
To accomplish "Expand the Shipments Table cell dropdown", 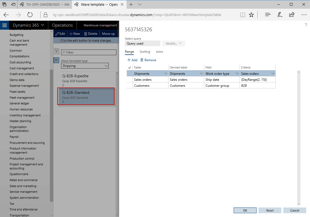I will (166, 74).
